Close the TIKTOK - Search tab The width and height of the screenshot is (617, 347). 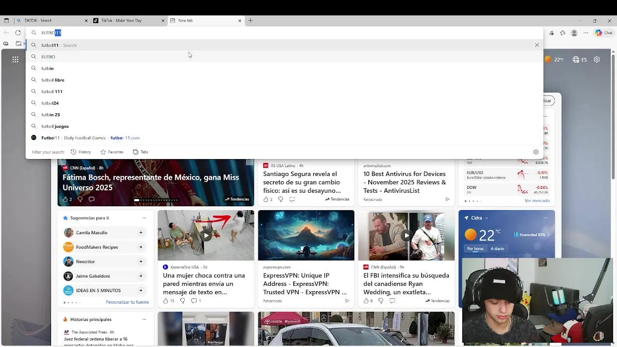pos(86,21)
